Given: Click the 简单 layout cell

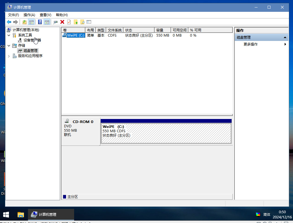Looking at the screenshot, I should tap(91, 35).
